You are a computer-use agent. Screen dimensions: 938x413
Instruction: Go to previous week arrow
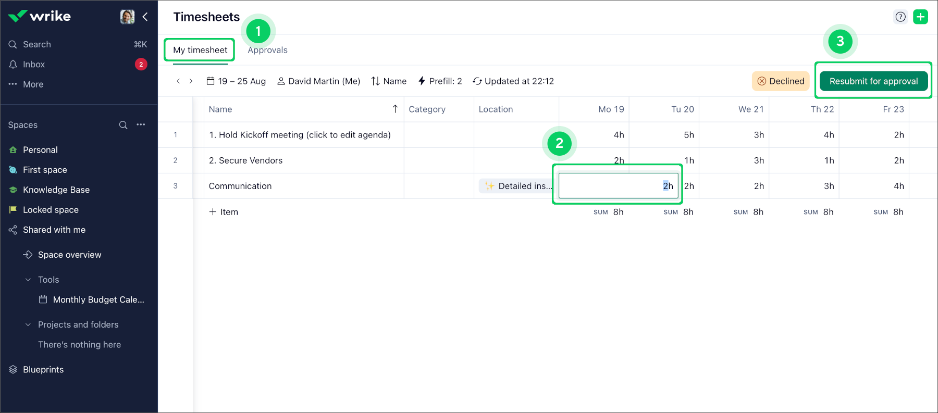click(x=178, y=81)
